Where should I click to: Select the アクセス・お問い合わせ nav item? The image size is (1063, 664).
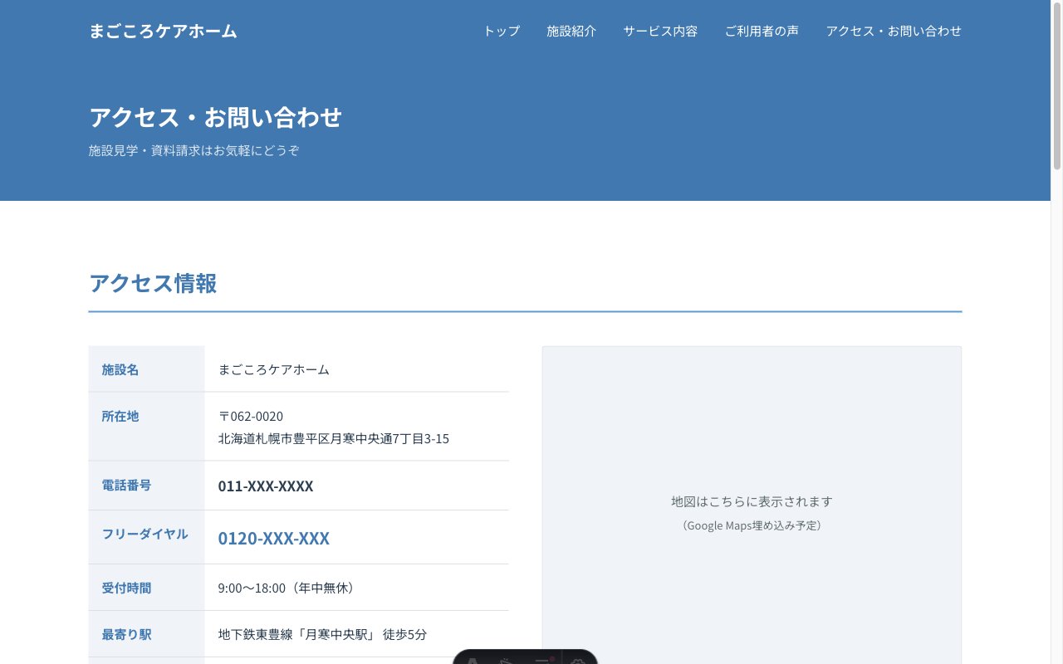894,31
